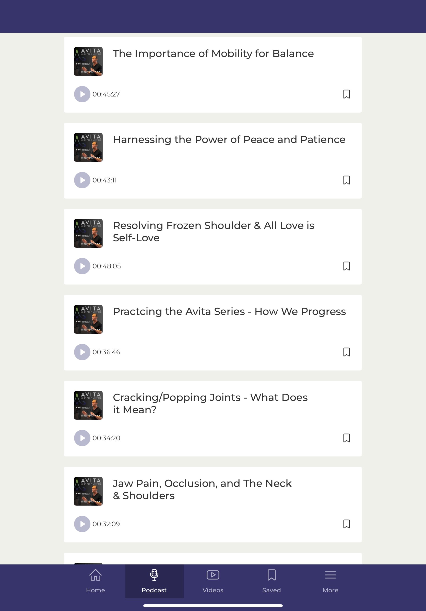The image size is (426, 611).
Task: Bookmark The Importance of Mobility for Balance
Action: pyautogui.click(x=346, y=94)
